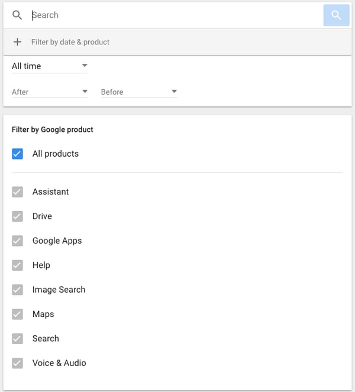Image resolution: width=355 pixels, height=392 pixels.
Task: Toggle the Assistant checkbox
Action: (18, 192)
